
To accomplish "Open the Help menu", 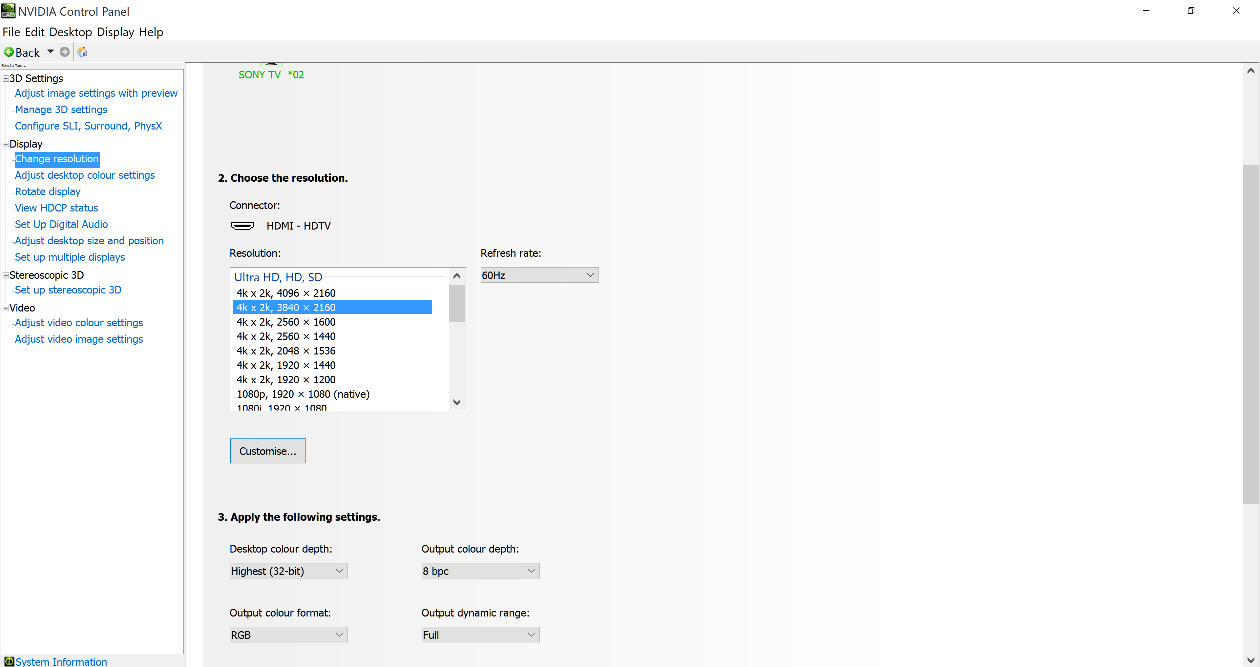I will 151,32.
